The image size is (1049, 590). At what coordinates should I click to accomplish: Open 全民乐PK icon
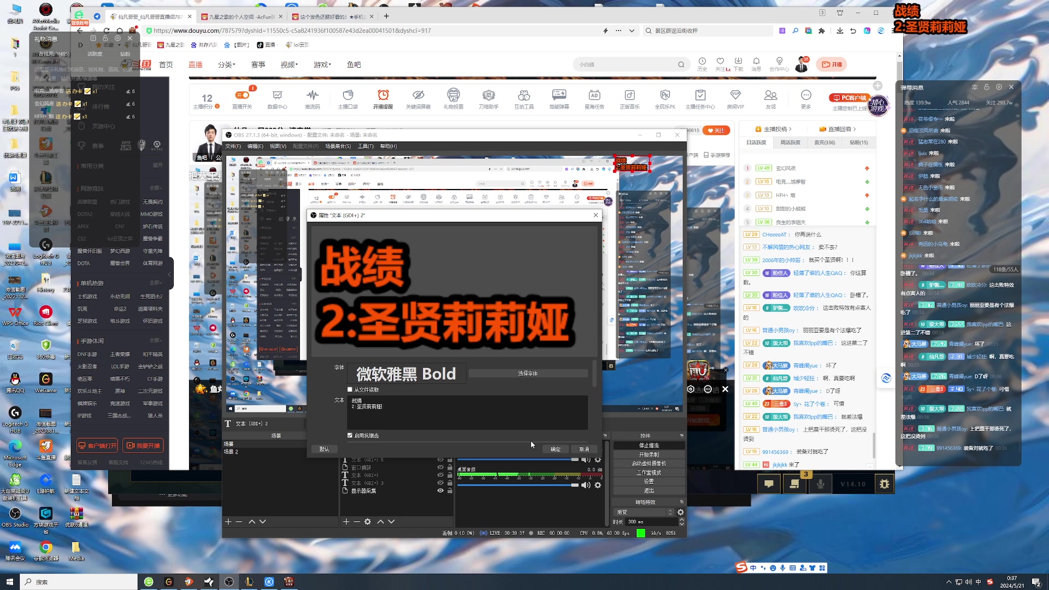click(665, 96)
